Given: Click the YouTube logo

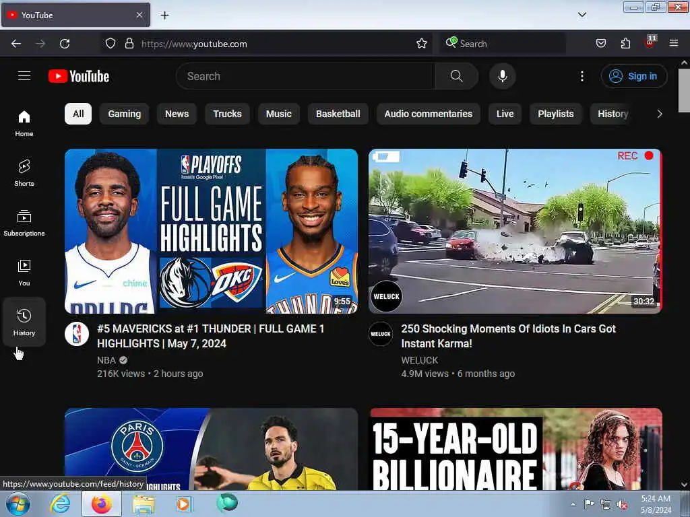Looking at the screenshot, I should point(79,76).
